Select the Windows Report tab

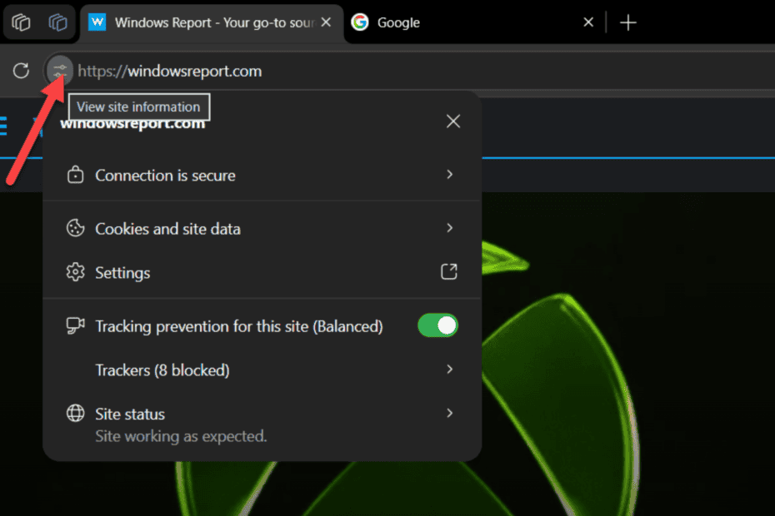pos(212,22)
